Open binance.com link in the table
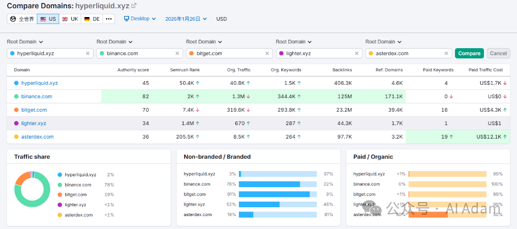The width and height of the screenshot is (517, 229). [36, 97]
